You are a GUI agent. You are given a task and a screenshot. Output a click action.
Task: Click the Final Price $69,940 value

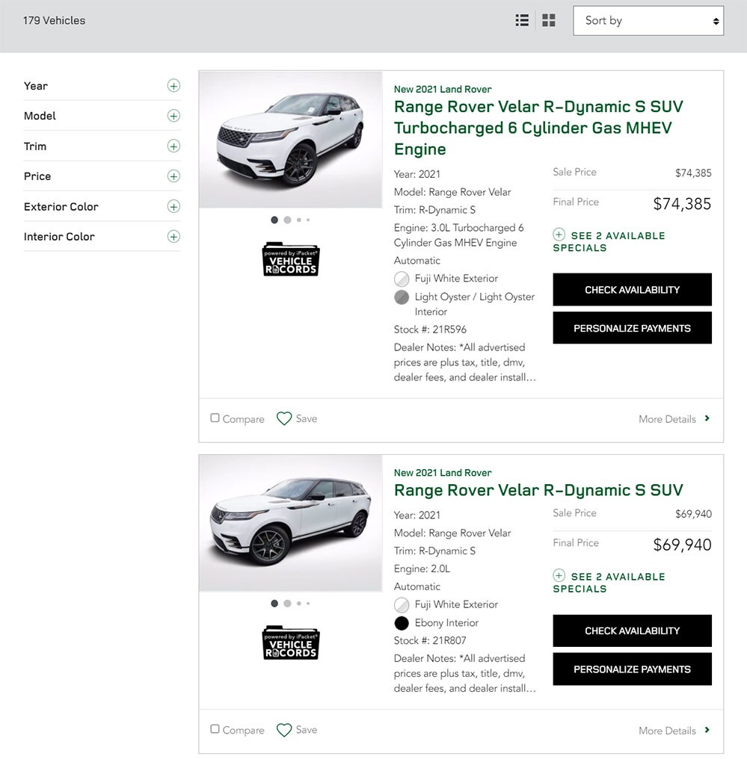click(x=682, y=545)
